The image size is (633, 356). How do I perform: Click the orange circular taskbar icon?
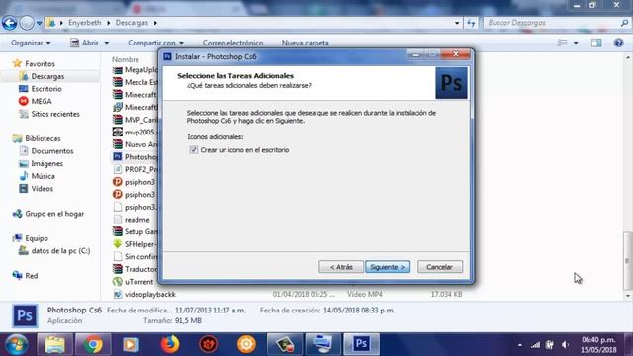pyautogui.click(x=246, y=345)
